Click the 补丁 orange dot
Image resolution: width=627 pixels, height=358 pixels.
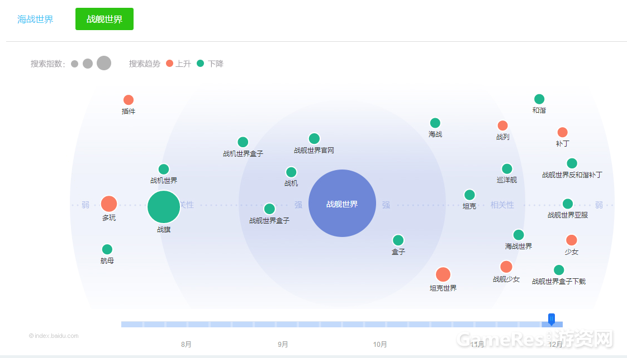click(563, 132)
